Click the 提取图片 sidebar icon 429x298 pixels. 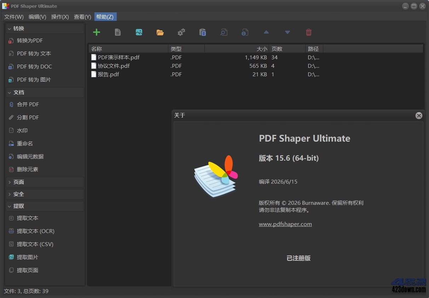pyautogui.click(x=11, y=257)
